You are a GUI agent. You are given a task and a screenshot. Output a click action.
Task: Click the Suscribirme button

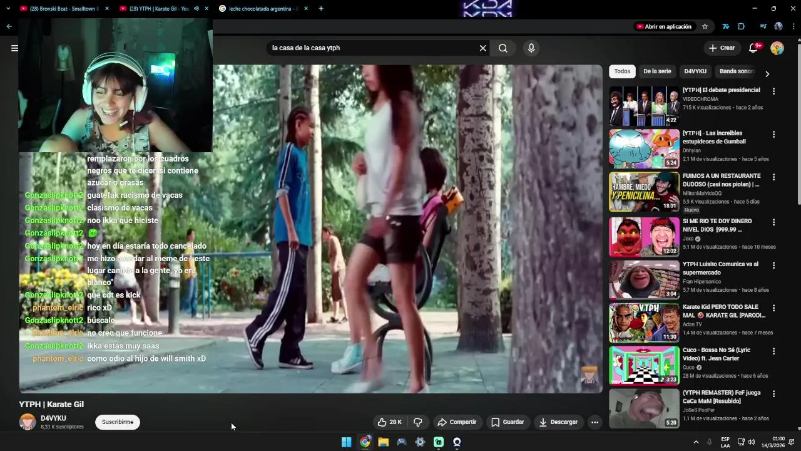(118, 422)
